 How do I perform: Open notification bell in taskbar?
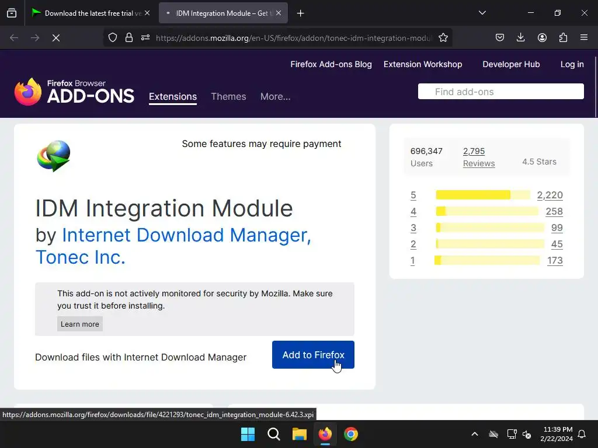coord(582,434)
